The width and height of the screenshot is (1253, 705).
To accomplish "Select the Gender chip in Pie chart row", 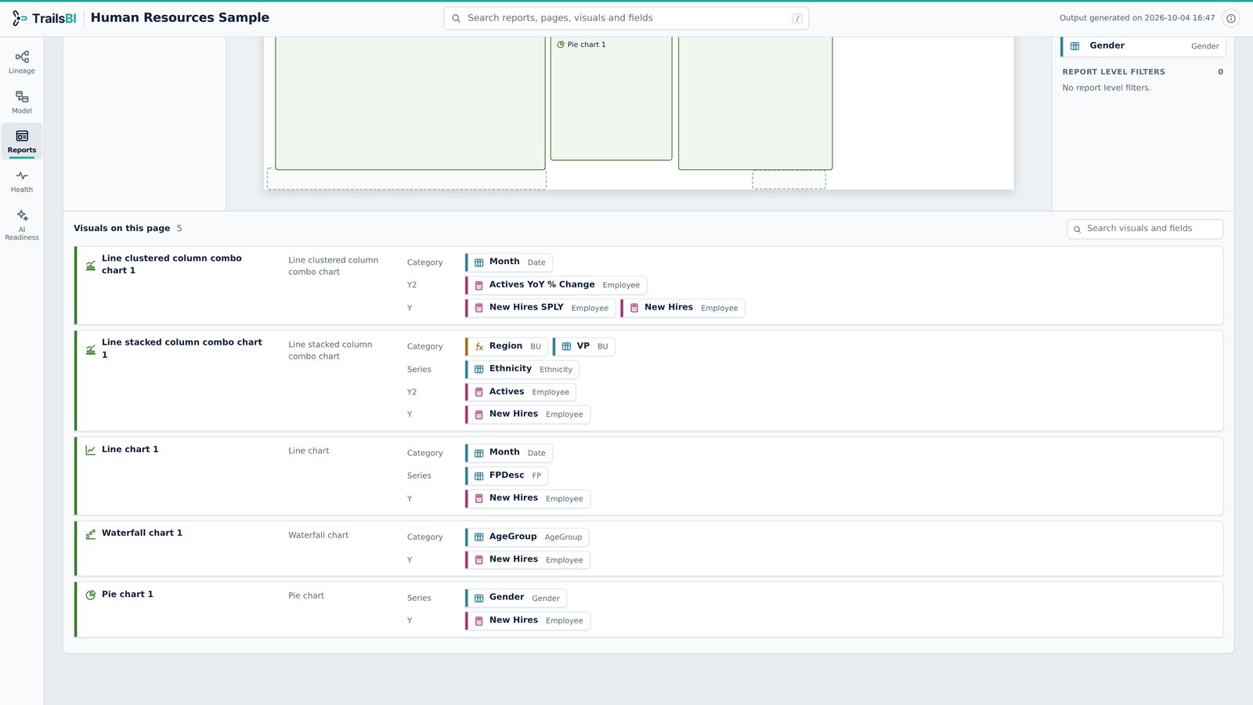I will (516, 598).
